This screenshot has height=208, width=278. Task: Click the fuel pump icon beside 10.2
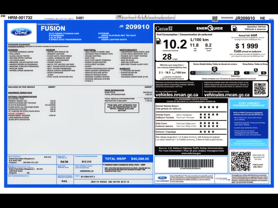coord(158,41)
